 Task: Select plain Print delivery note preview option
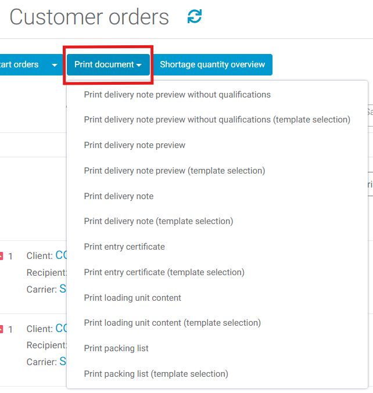(135, 145)
